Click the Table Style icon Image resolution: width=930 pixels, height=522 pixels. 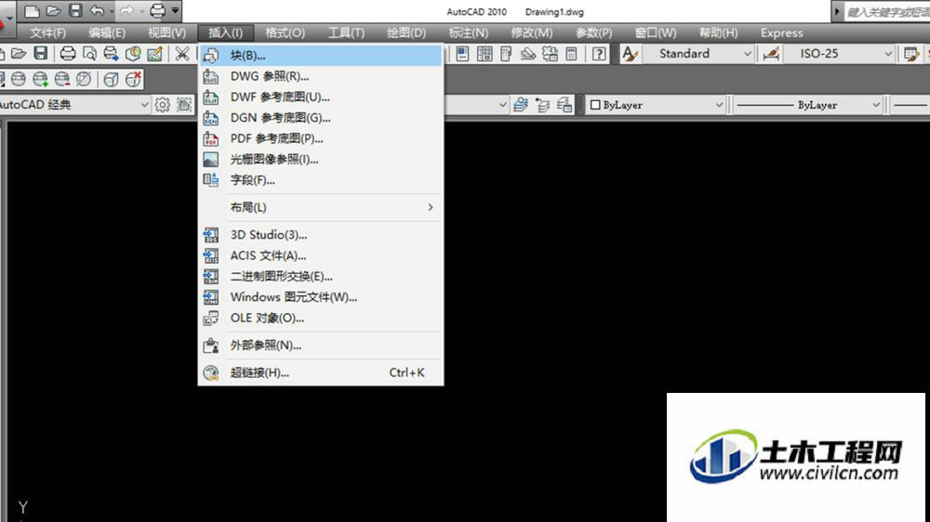[911, 54]
